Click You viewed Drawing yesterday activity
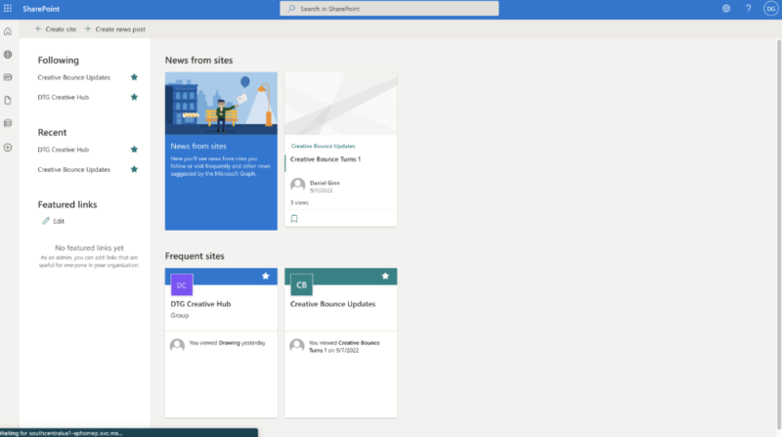The width and height of the screenshot is (782, 437). [227, 343]
